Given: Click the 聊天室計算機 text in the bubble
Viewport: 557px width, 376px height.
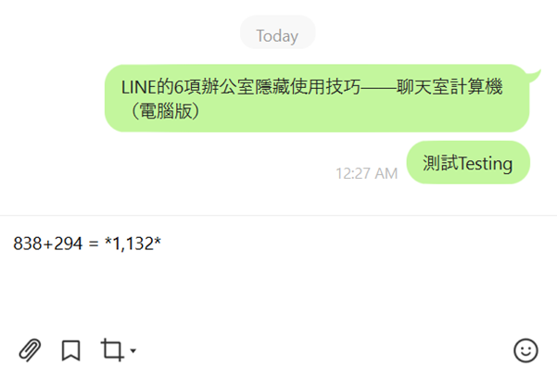Looking at the screenshot, I should coord(449,87).
